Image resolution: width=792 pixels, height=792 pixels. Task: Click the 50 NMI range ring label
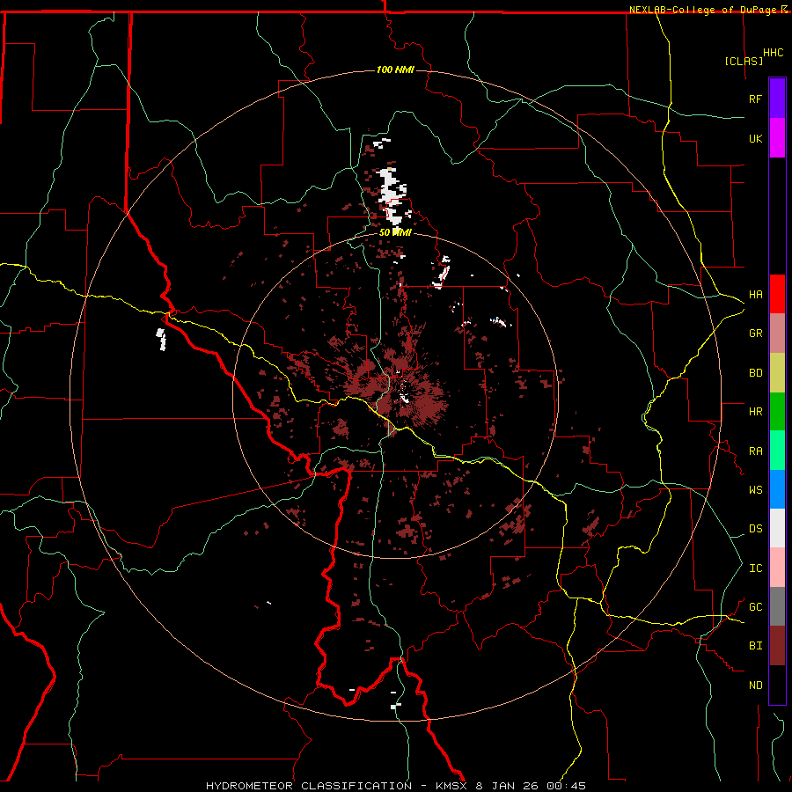click(x=395, y=232)
